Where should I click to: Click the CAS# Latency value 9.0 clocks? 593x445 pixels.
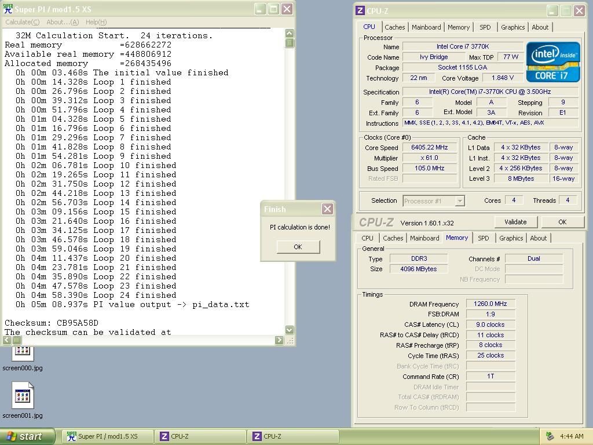490,324
